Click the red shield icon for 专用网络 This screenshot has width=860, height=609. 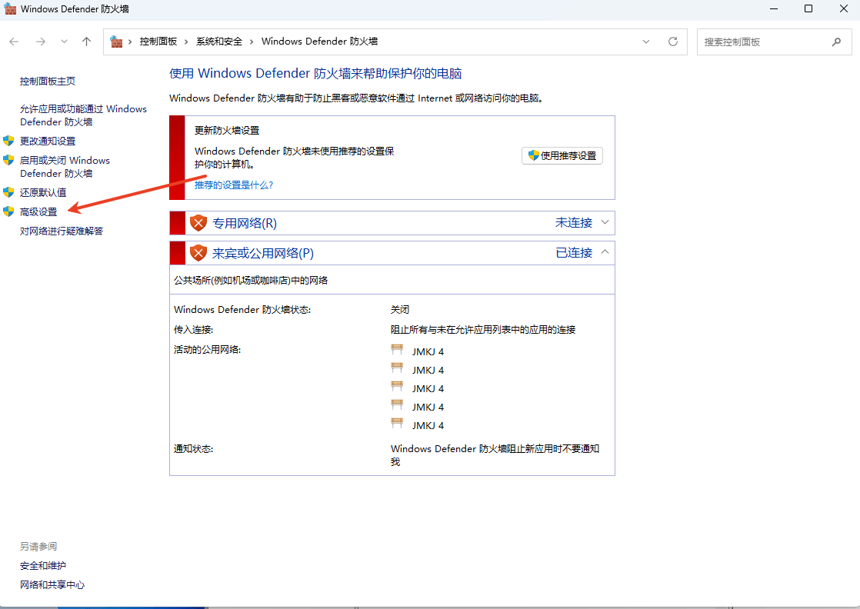click(x=198, y=223)
